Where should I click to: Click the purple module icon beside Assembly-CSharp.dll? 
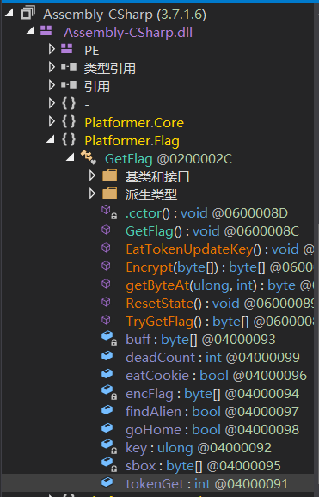tap(46, 31)
